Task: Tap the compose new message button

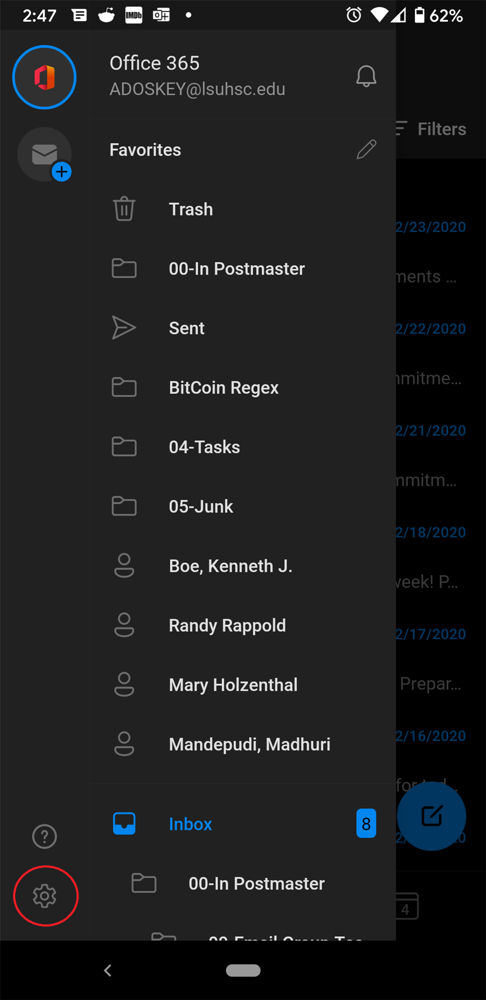Action: click(x=431, y=816)
